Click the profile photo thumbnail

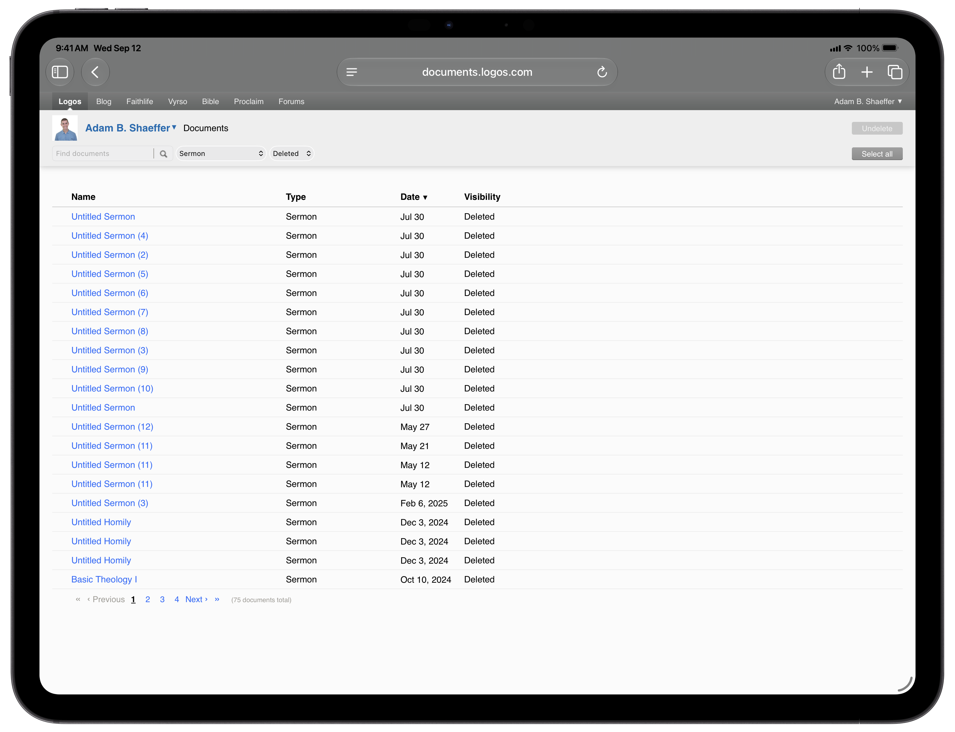click(65, 128)
